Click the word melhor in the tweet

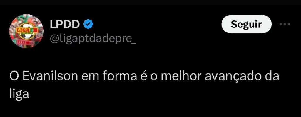point(181,77)
